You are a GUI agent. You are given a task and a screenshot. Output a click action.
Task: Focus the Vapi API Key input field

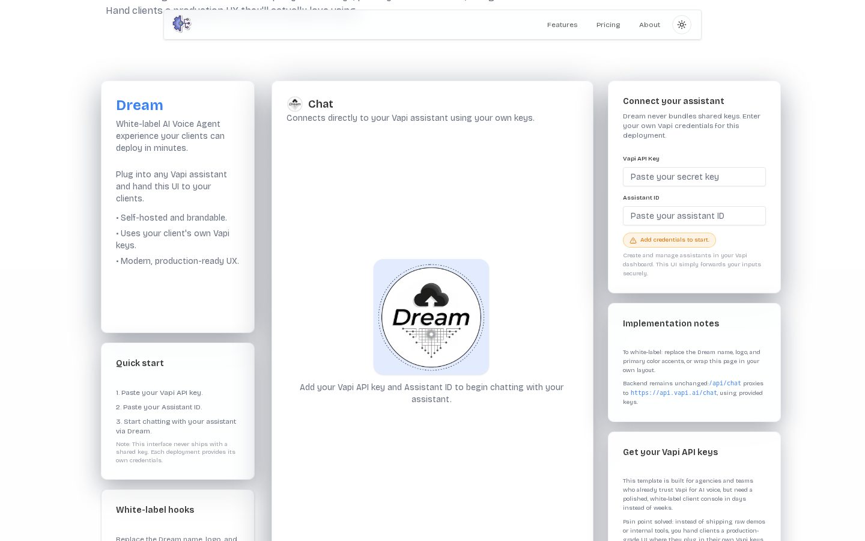[694, 177]
